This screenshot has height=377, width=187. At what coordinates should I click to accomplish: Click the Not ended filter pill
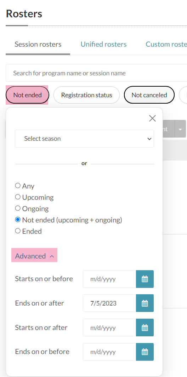point(27,95)
